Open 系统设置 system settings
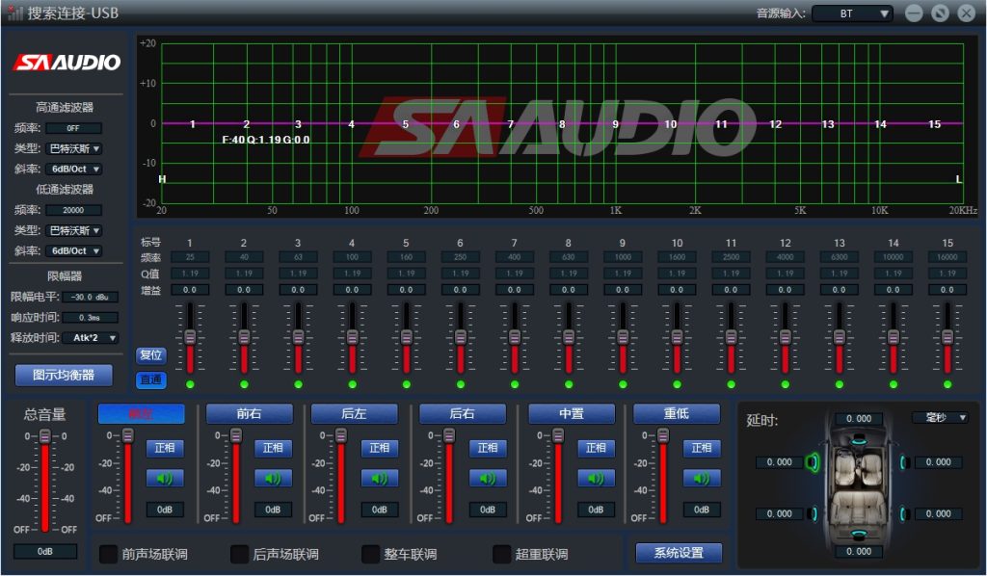987x576 pixels. coord(679,553)
